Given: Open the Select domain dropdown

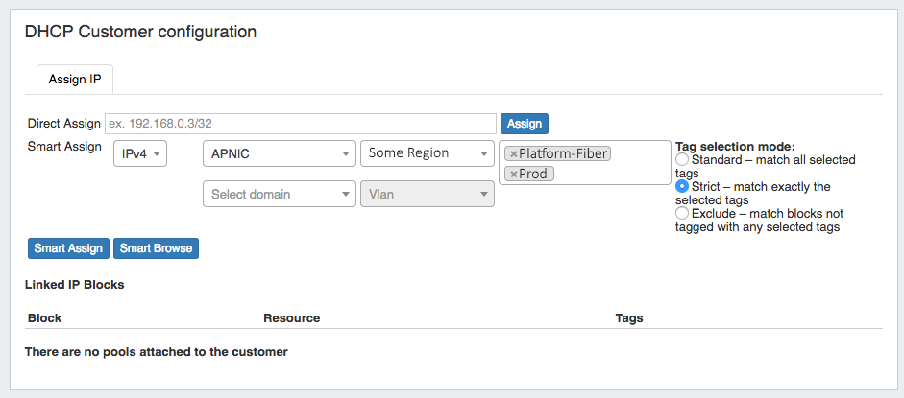Looking at the screenshot, I should [279, 194].
